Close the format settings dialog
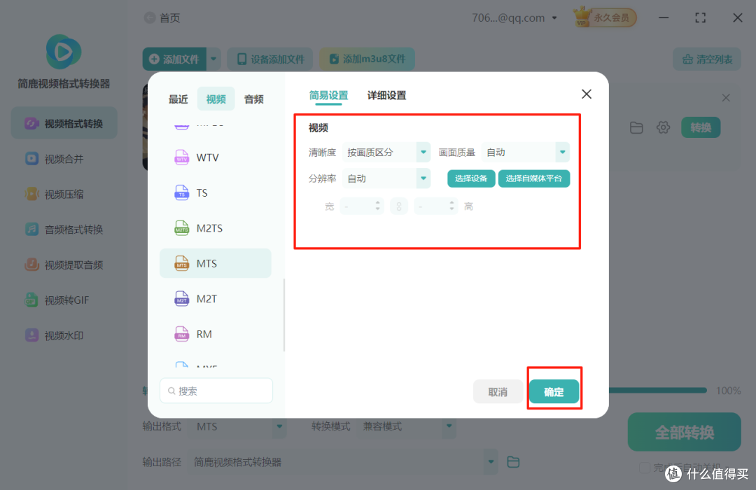756x490 pixels. click(587, 94)
